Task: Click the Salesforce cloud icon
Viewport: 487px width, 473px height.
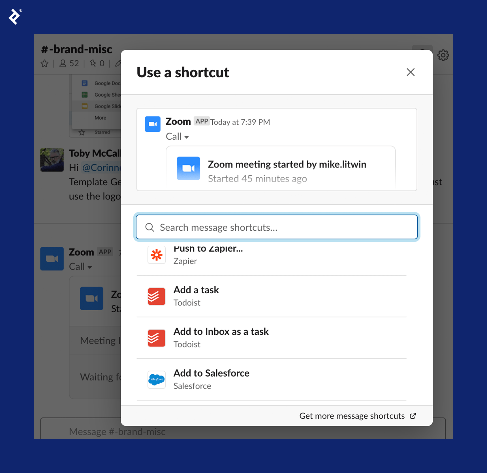Action: coord(157,380)
